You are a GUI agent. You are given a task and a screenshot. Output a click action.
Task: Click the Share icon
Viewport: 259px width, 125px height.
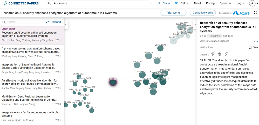[159, 3]
